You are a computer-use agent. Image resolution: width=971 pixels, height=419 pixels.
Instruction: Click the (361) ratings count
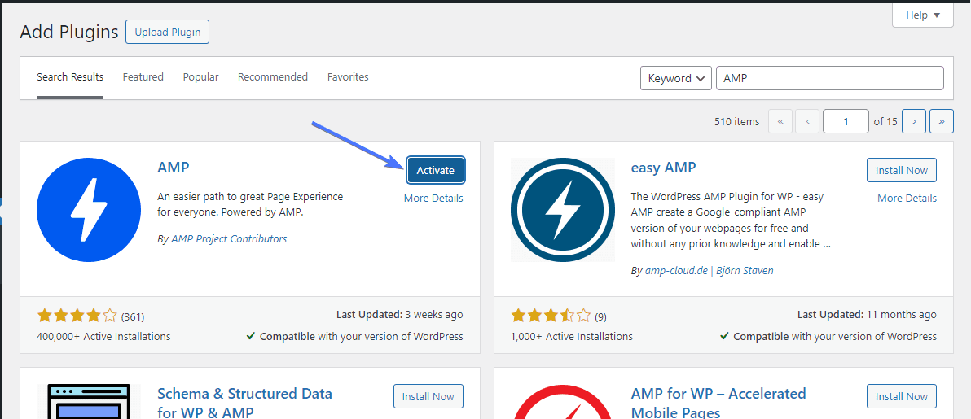(133, 317)
